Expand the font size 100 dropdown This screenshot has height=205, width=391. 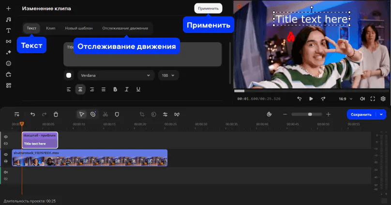click(168, 75)
